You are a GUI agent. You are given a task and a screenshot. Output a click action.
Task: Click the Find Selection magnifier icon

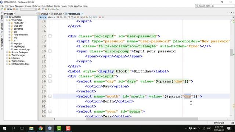(69, 17)
